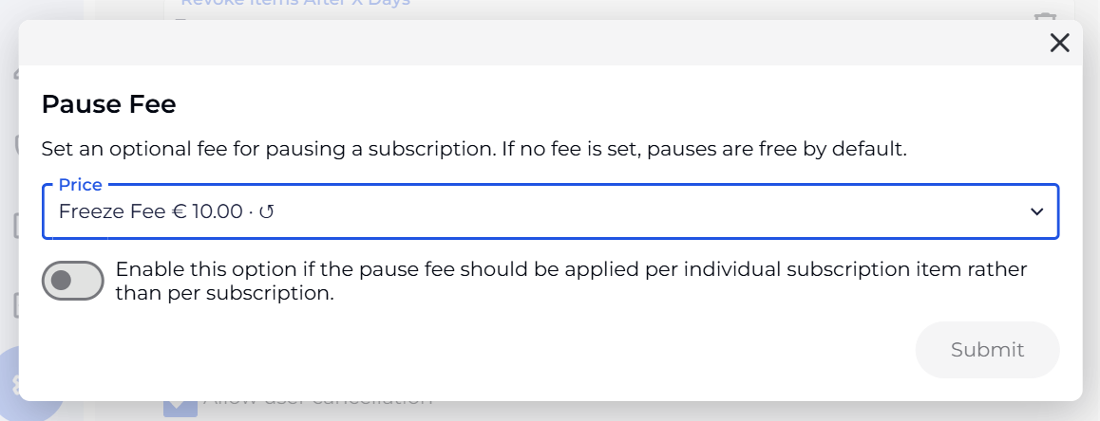
Task: Click the chevron arrow in the Price field
Action: (x=1037, y=212)
